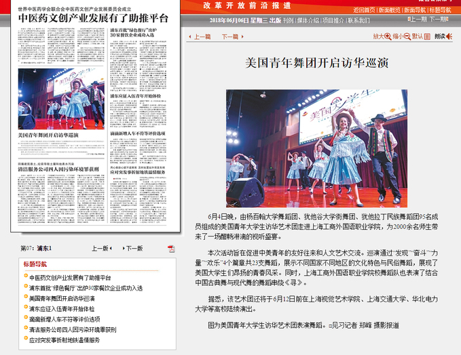Screen dimensions: 461x355
Task: Start read-aloud with 朗读 speaker icon
Action: (446, 36)
